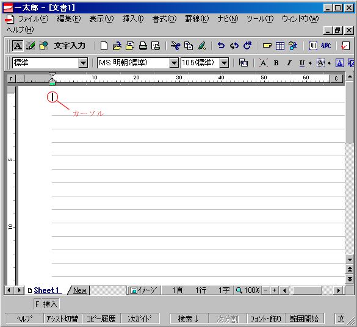Screen dimensions: 357x327
Task: Copy selection with the copy icon
Action: tap(189, 46)
